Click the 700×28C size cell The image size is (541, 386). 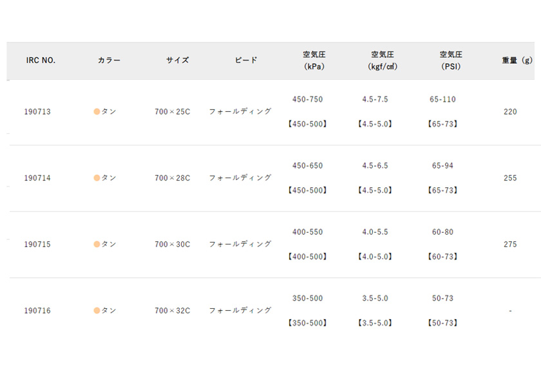(172, 178)
